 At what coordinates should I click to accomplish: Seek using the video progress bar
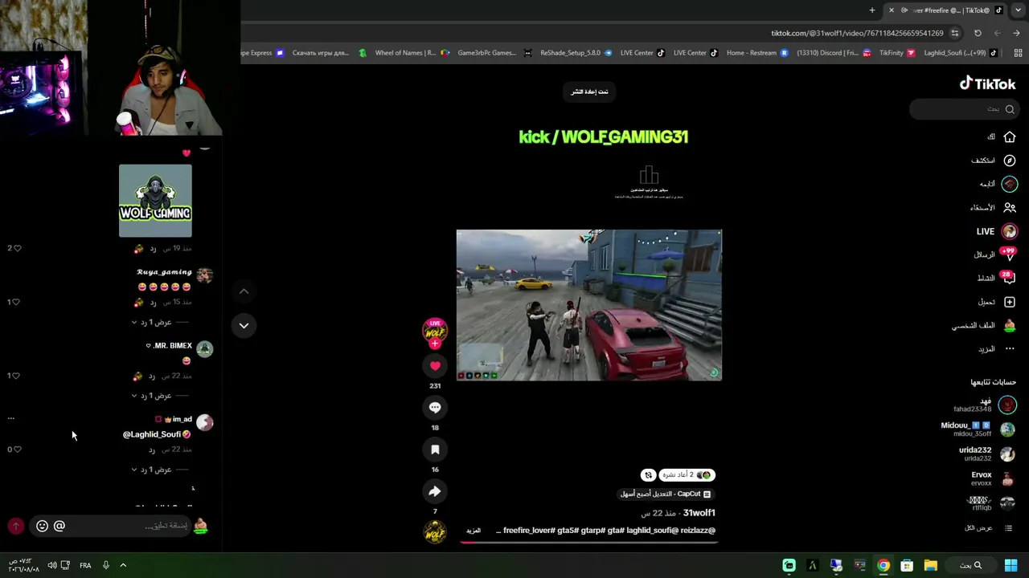pos(588,542)
